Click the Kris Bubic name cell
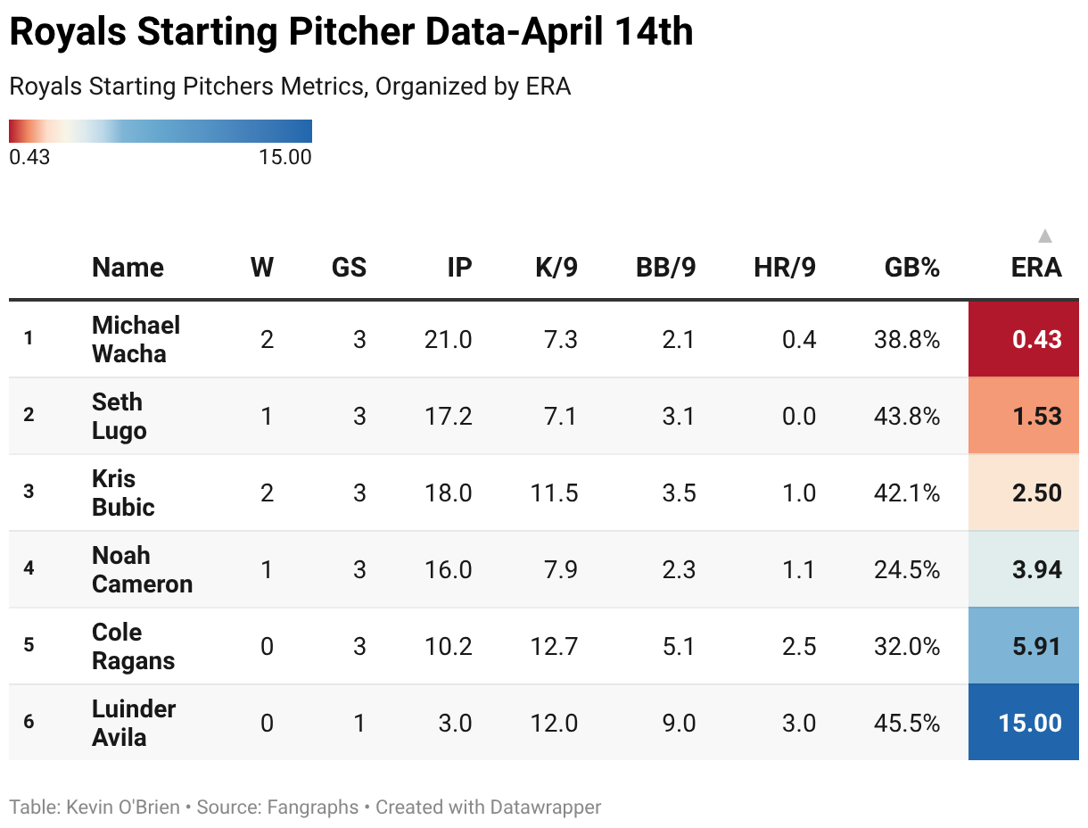1088x828 pixels. 123,493
